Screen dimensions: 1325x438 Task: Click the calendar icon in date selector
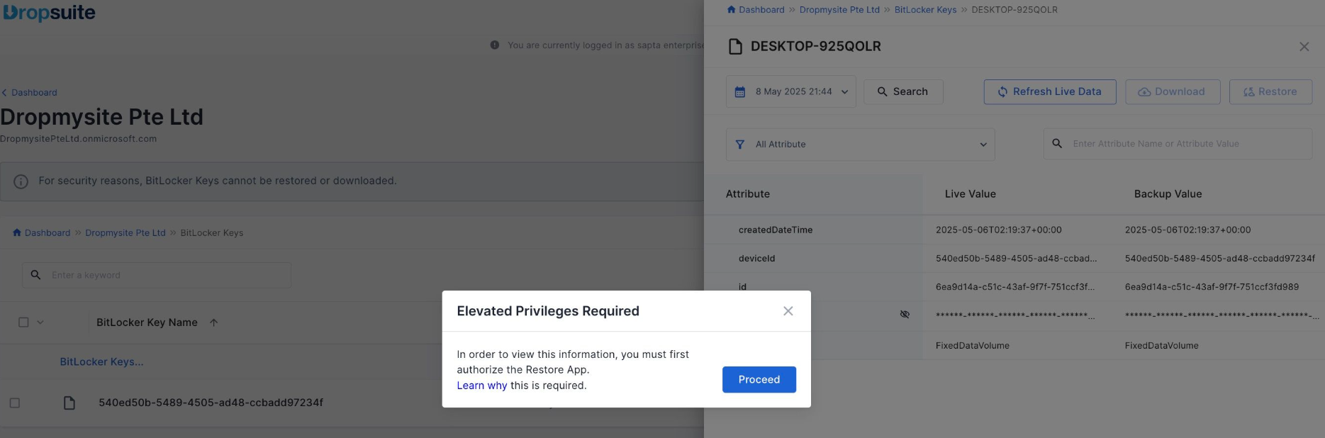coord(740,92)
